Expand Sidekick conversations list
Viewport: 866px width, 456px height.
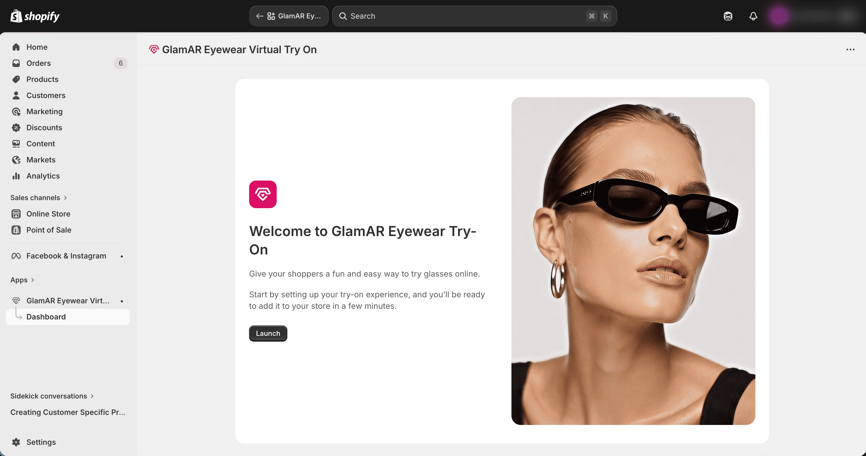(52, 396)
